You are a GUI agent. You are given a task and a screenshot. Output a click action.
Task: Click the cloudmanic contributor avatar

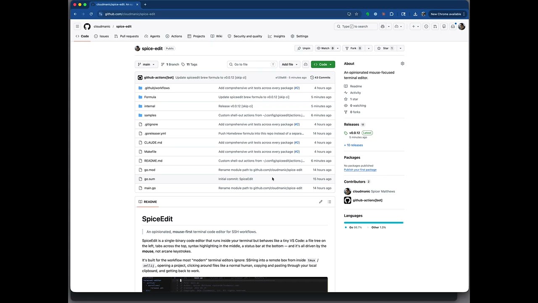pos(348,191)
